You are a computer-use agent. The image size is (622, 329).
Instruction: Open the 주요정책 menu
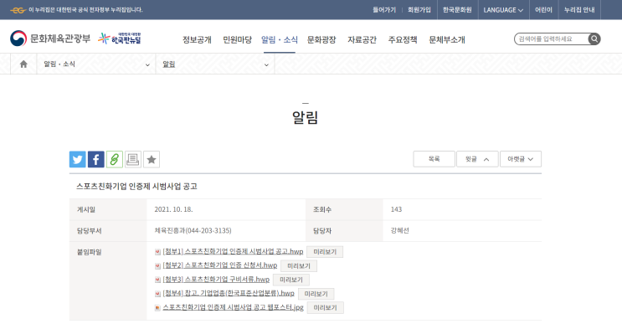403,39
